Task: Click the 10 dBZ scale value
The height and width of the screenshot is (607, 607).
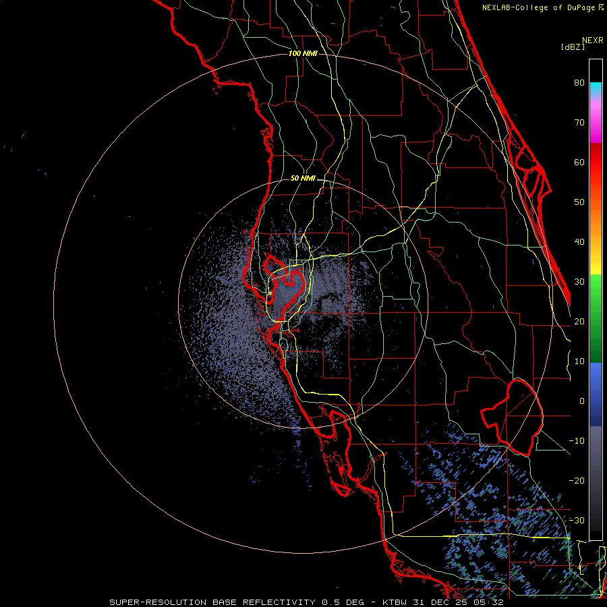Action: pyautogui.click(x=579, y=362)
